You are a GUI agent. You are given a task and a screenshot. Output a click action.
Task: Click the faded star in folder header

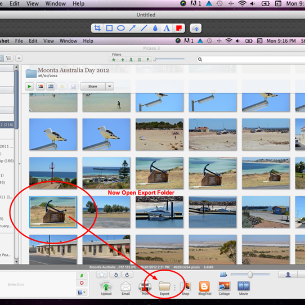62,87
